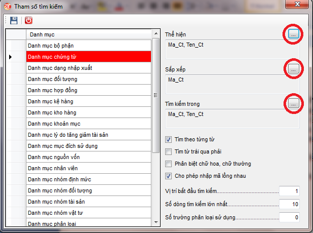Select Danh mục nhân viên row
The width and height of the screenshot is (313, 233).
(88, 168)
